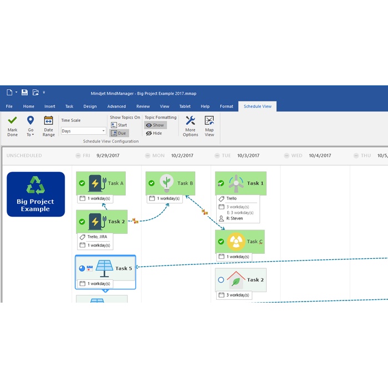Open the File menu
This screenshot has height=388, width=388.
point(9,106)
